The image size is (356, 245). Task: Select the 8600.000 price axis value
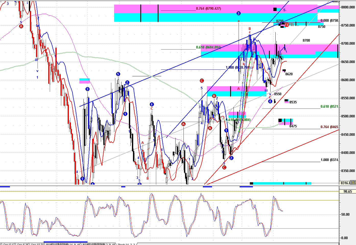pos(348,80)
